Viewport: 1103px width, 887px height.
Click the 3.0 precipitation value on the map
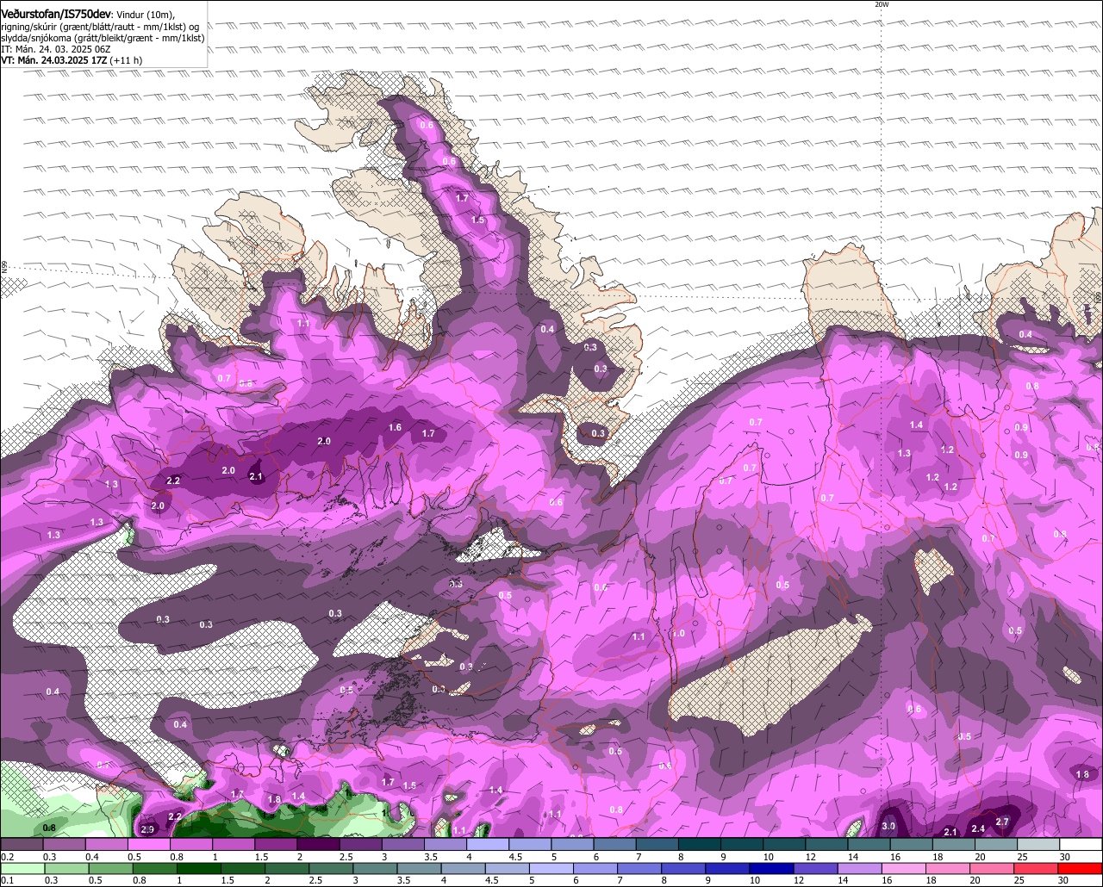pyautogui.click(x=889, y=826)
